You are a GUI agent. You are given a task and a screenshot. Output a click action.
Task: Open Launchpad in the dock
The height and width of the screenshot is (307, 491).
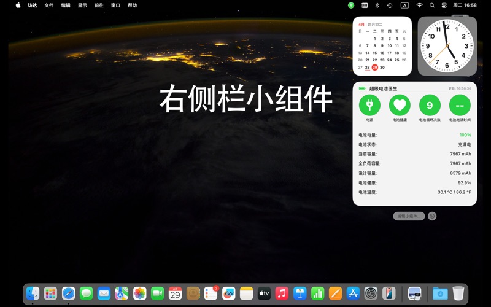click(x=50, y=293)
